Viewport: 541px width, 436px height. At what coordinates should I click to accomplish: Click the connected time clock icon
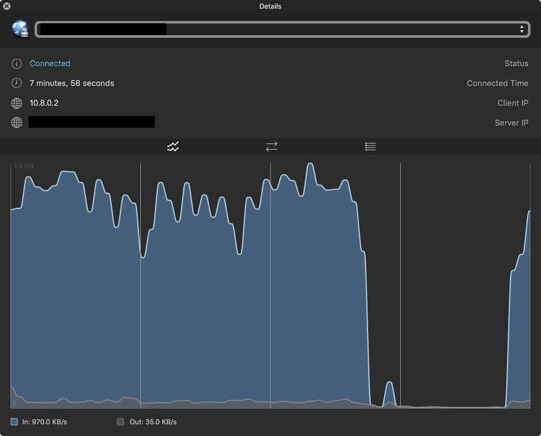tap(17, 83)
